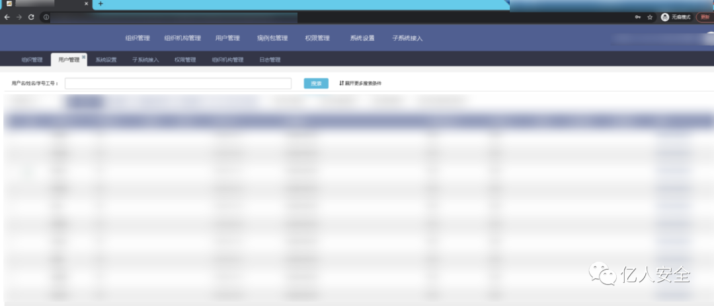
Task: Switch to 组织机构管理 page tab
Action: pyautogui.click(x=227, y=59)
